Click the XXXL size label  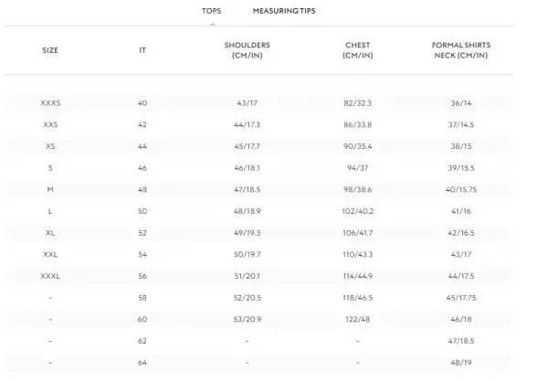pyautogui.click(x=50, y=276)
